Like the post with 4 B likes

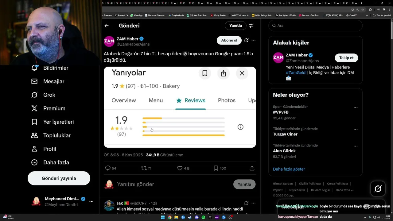[x=183, y=168]
